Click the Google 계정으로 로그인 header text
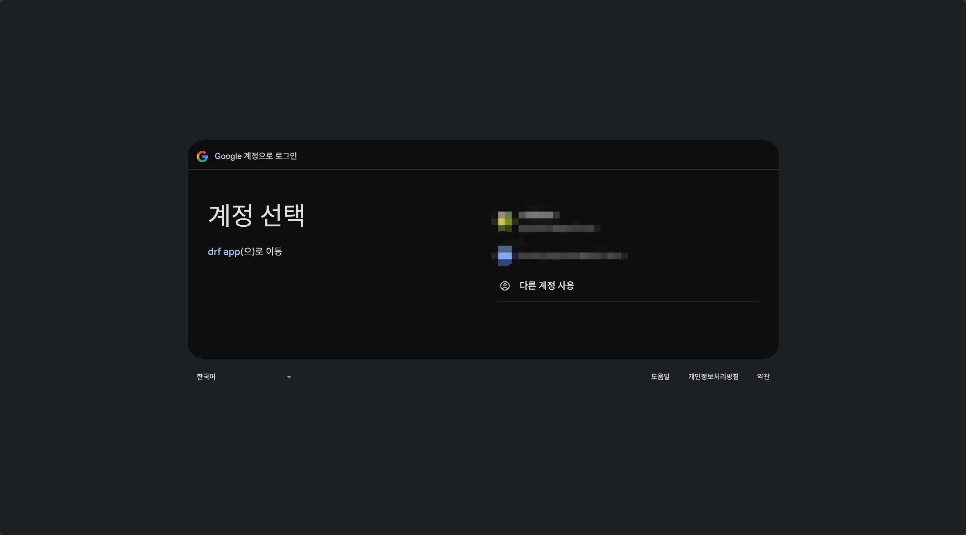Screen dimensions: 966x535 pos(256,156)
